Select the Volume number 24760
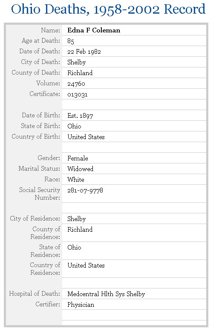Viewport: 216px width, 332px height. click(76, 84)
